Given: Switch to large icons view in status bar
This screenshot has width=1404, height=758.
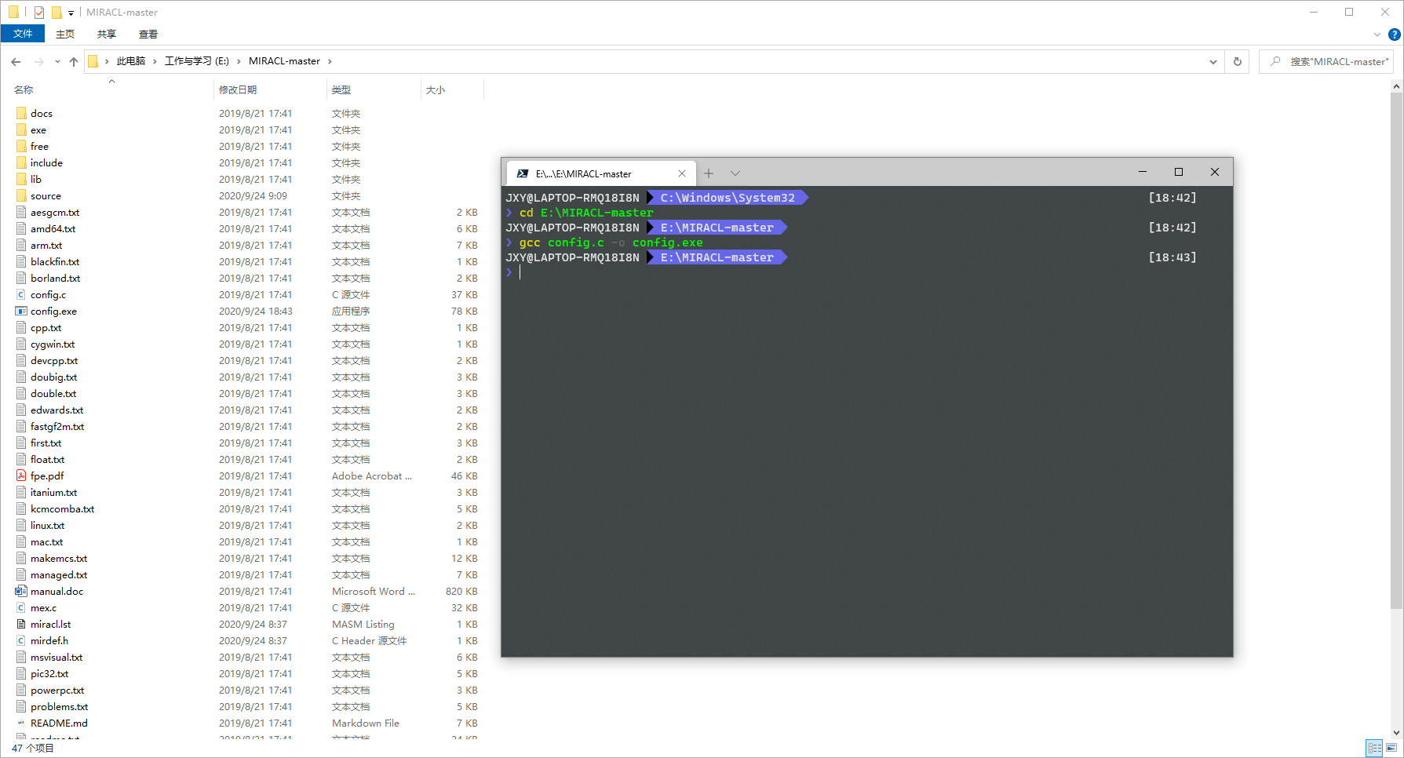Looking at the screenshot, I should 1391,747.
